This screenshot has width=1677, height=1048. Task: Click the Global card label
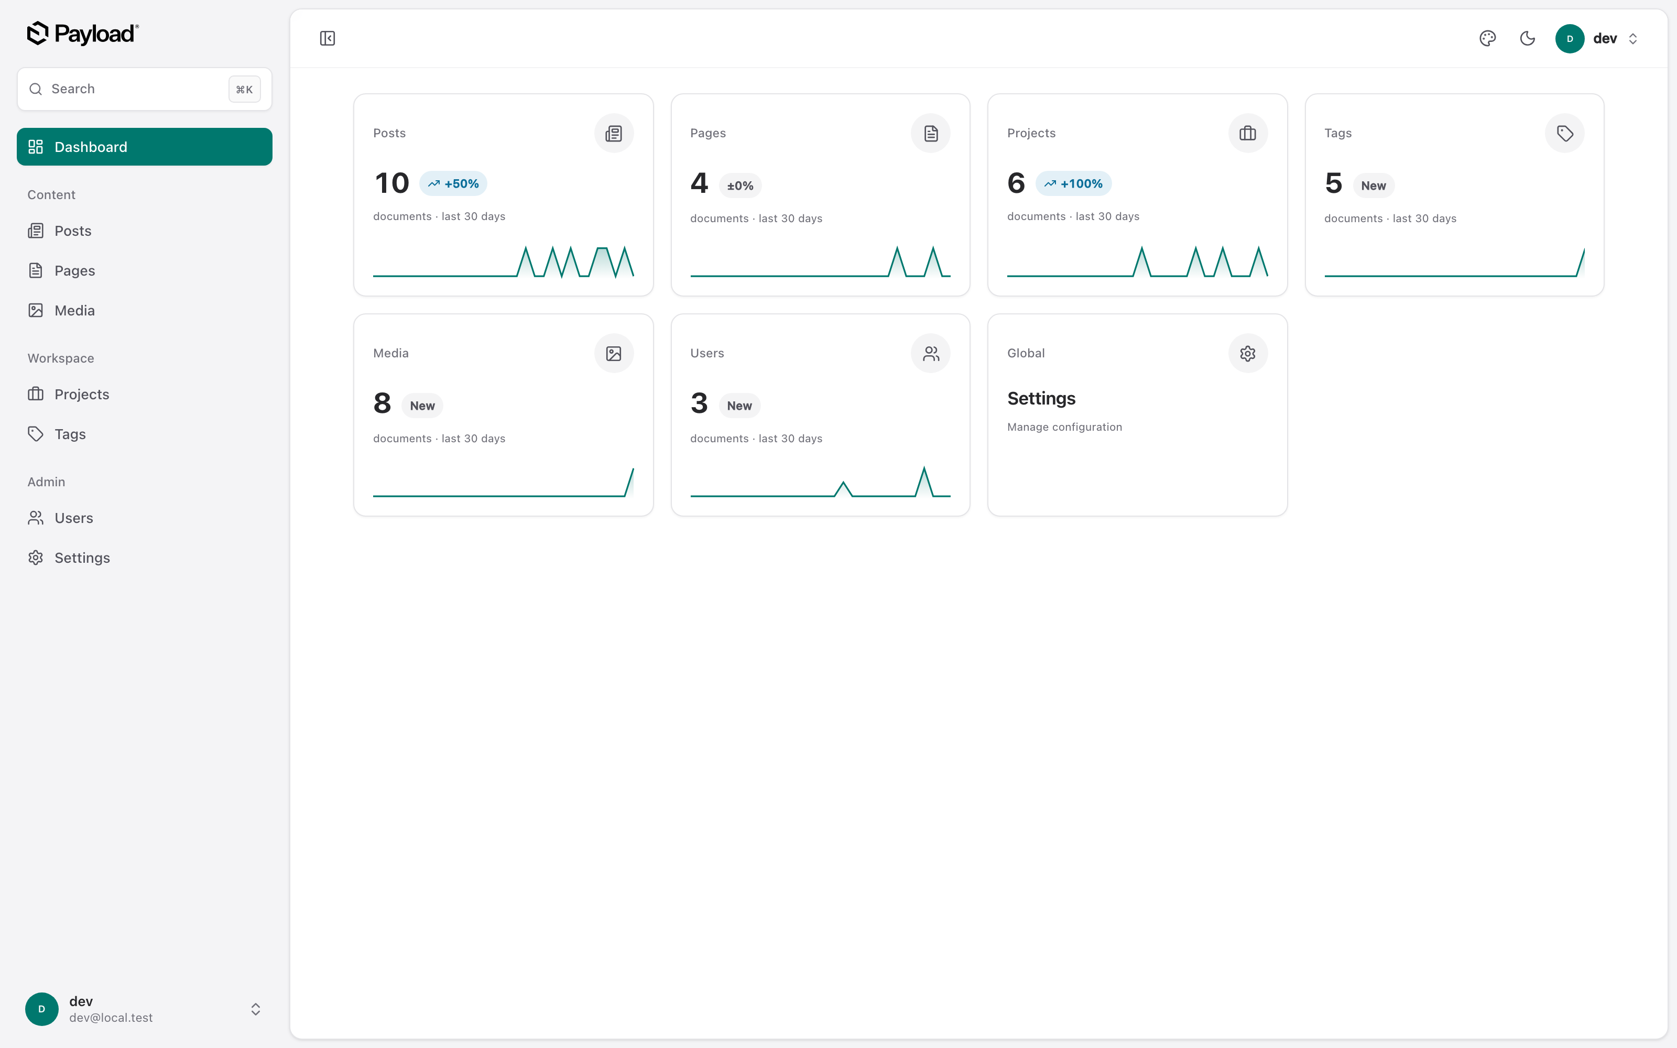[x=1026, y=354]
